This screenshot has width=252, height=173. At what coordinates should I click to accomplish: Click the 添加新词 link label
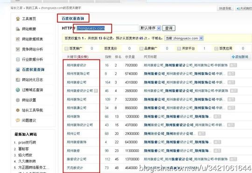click(242, 57)
